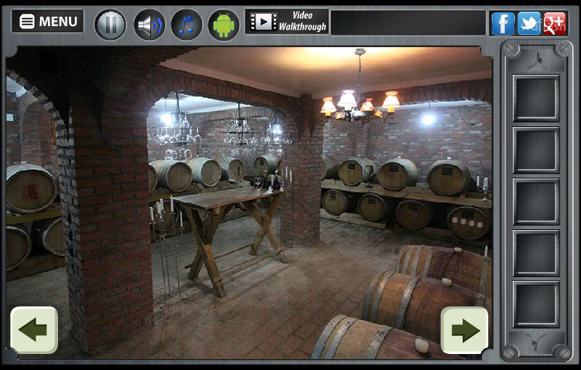The width and height of the screenshot is (581, 370).
Task: Inspect the candelabra on the right shelf
Action: point(484,188)
